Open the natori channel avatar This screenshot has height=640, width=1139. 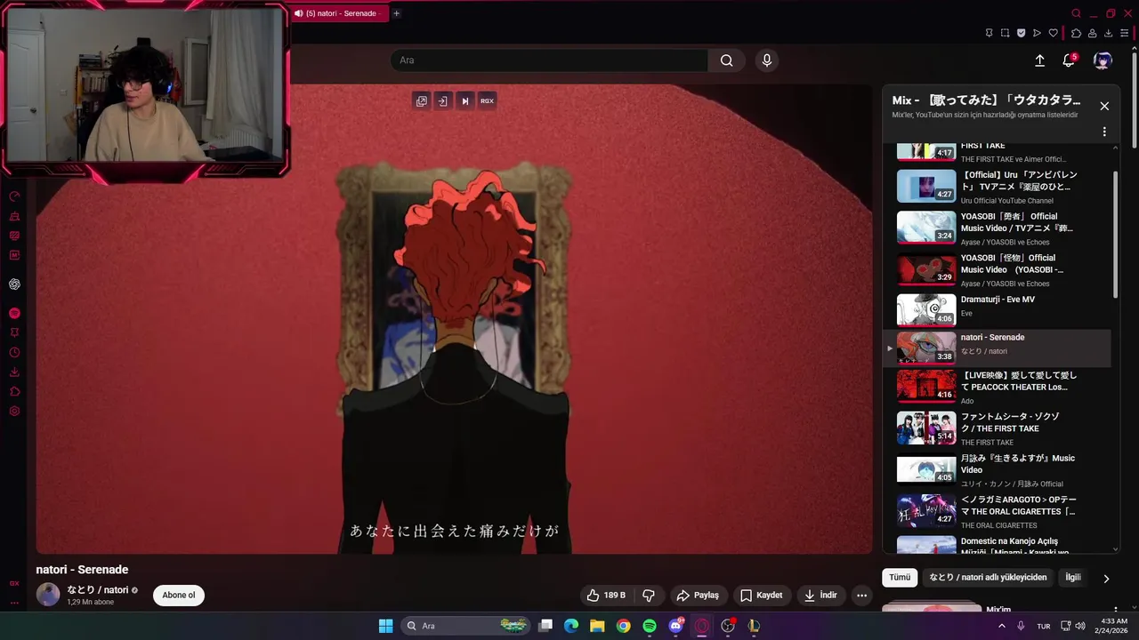48,595
